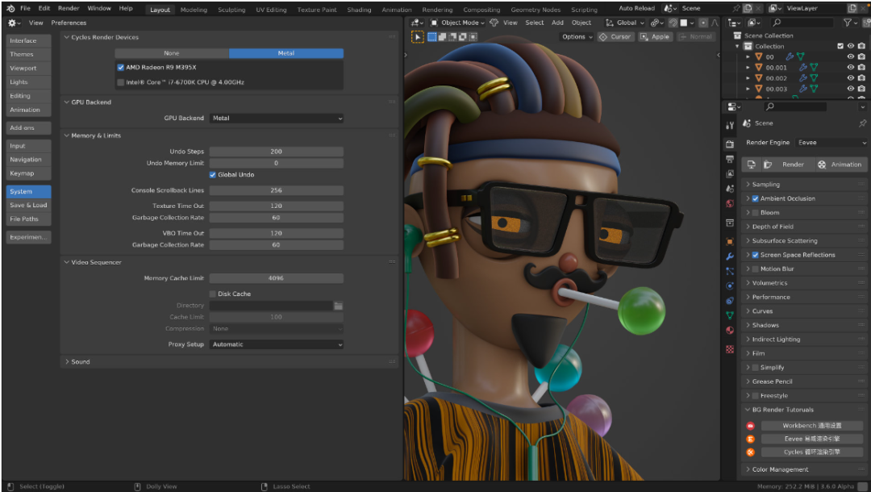Uncheck the Global Undo checkbox
871x492 pixels.
(x=213, y=174)
